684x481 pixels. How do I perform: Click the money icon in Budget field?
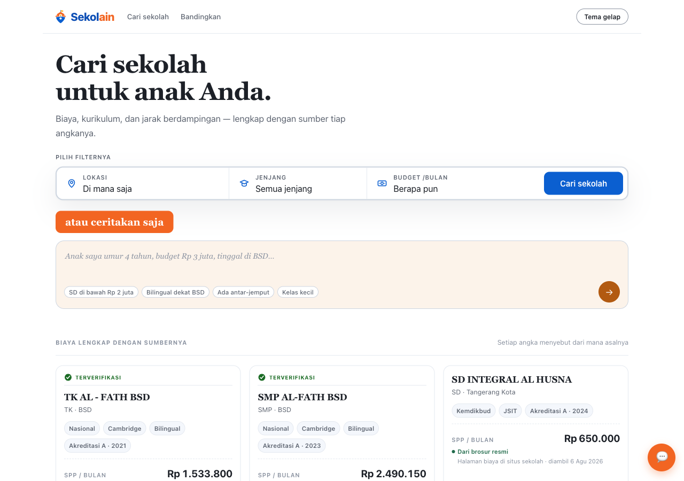(x=382, y=183)
